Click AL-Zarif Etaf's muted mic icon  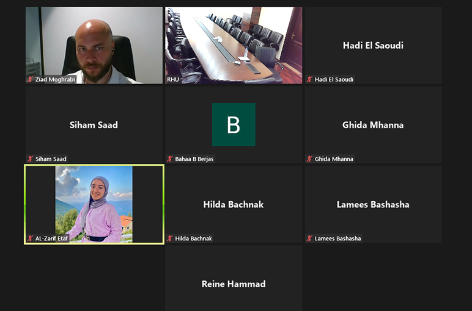(30, 238)
